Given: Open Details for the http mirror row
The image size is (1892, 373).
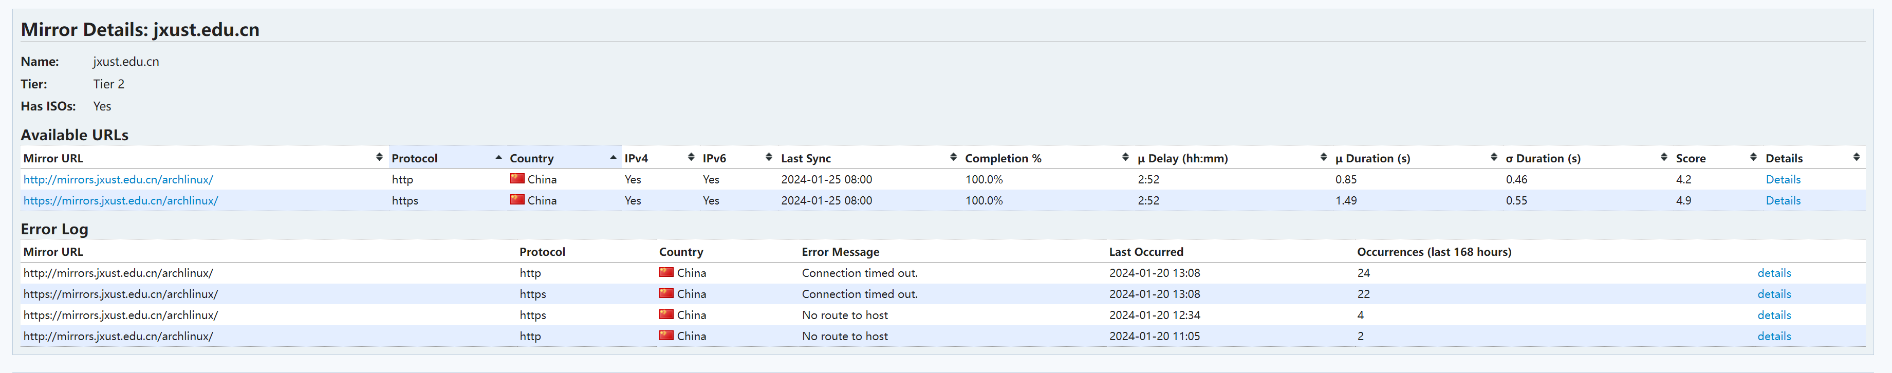Looking at the screenshot, I should click(1783, 179).
